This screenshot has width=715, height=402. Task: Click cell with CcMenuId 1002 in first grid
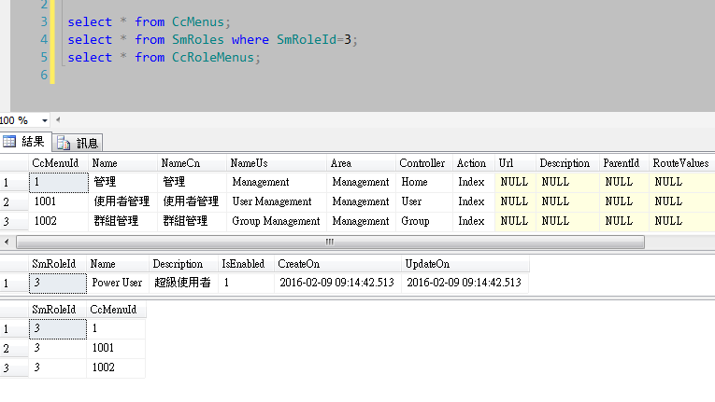tap(58, 221)
